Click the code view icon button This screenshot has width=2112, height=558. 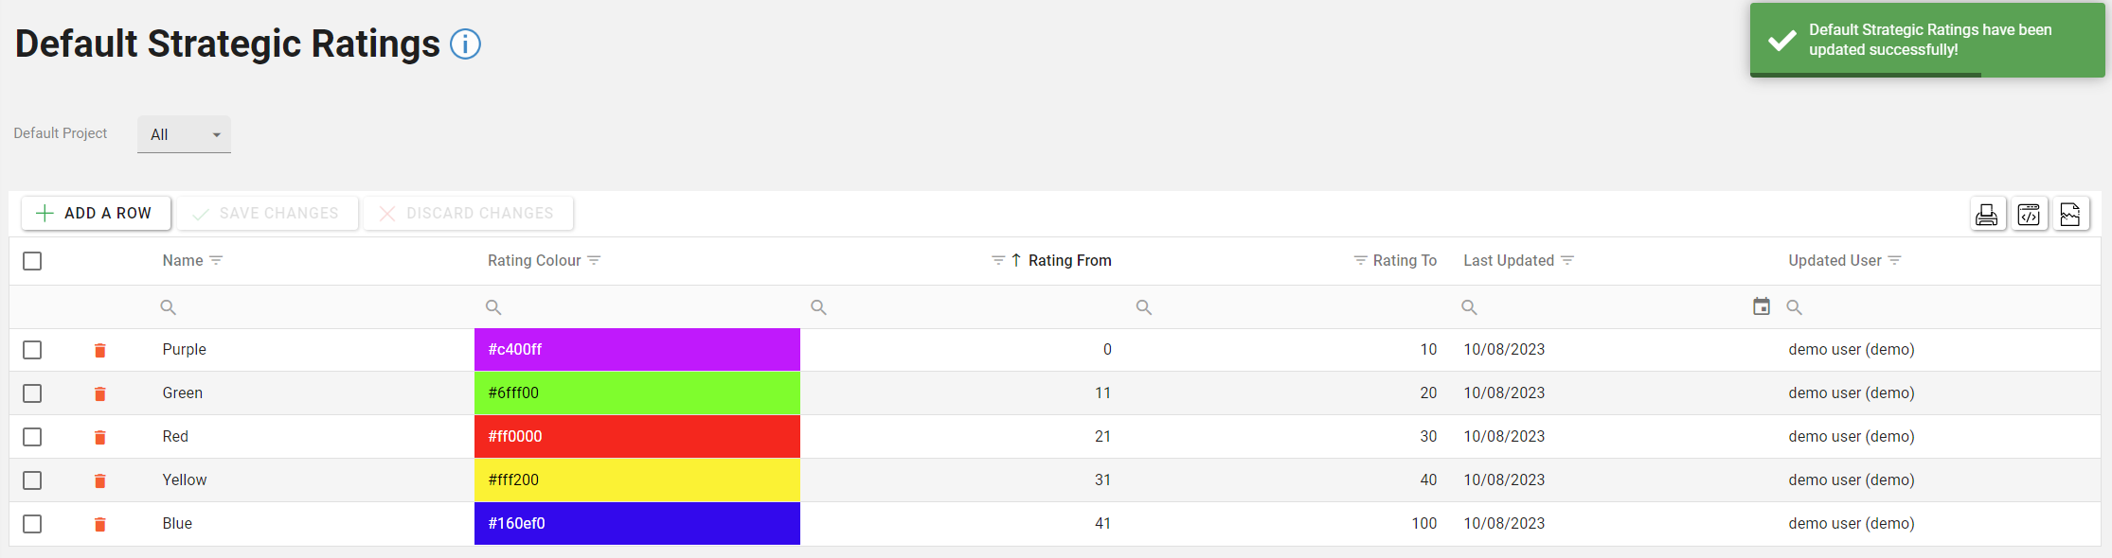[2029, 215]
